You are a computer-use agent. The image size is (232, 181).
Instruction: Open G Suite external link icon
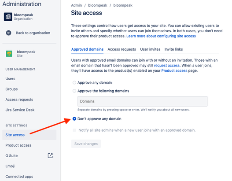(50, 155)
